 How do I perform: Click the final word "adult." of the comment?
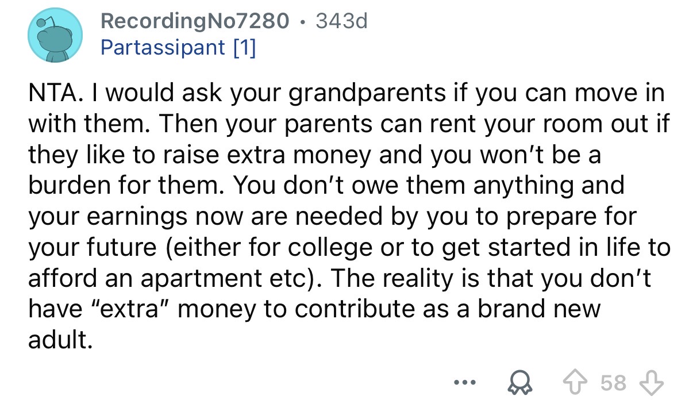tap(60, 341)
